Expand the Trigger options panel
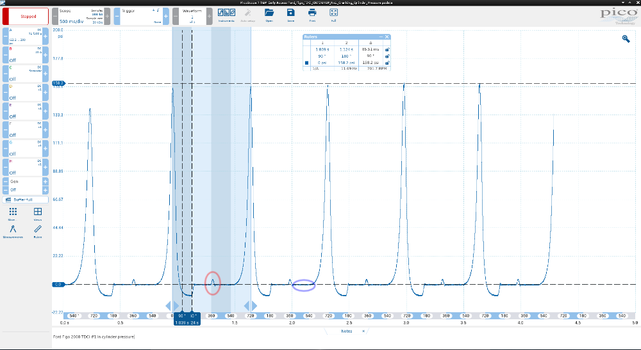 tap(140, 17)
